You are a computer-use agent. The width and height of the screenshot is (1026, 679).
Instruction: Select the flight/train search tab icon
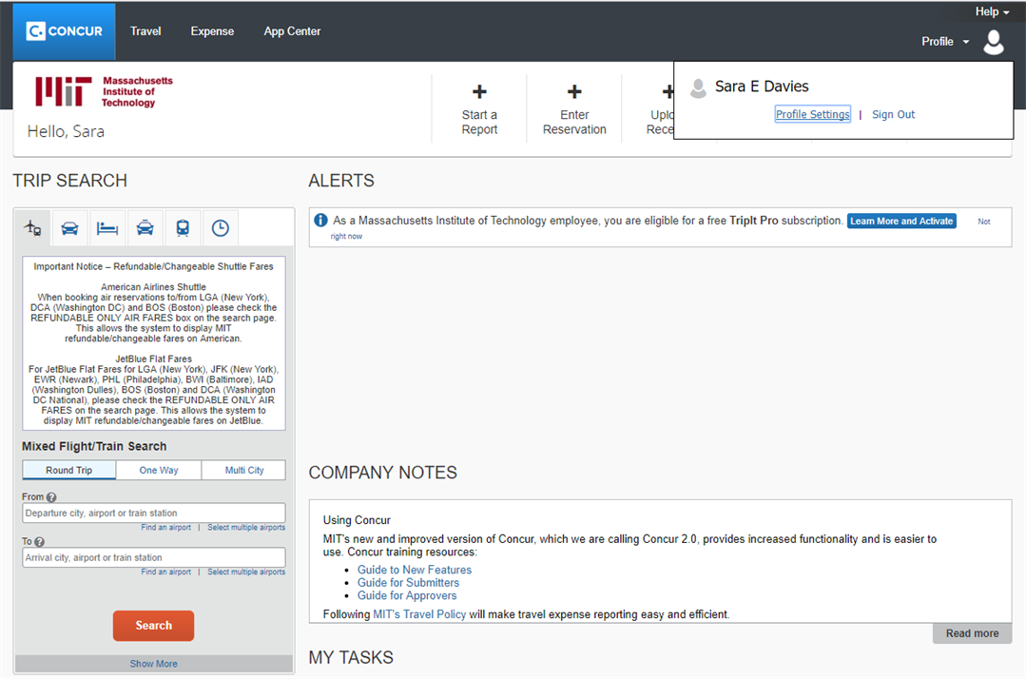[x=33, y=228]
